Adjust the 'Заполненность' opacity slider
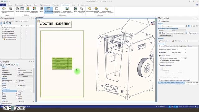The image size is (199, 112). pyautogui.click(x=27, y=72)
